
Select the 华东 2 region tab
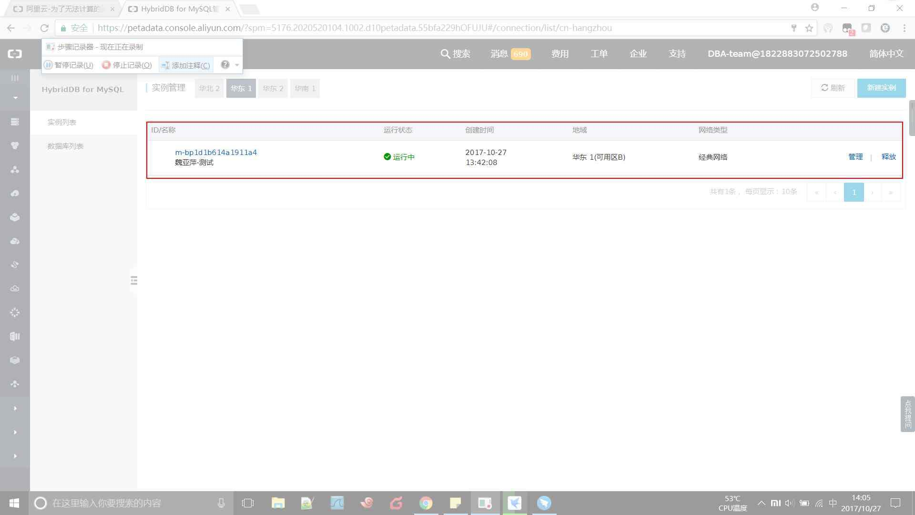(x=273, y=89)
